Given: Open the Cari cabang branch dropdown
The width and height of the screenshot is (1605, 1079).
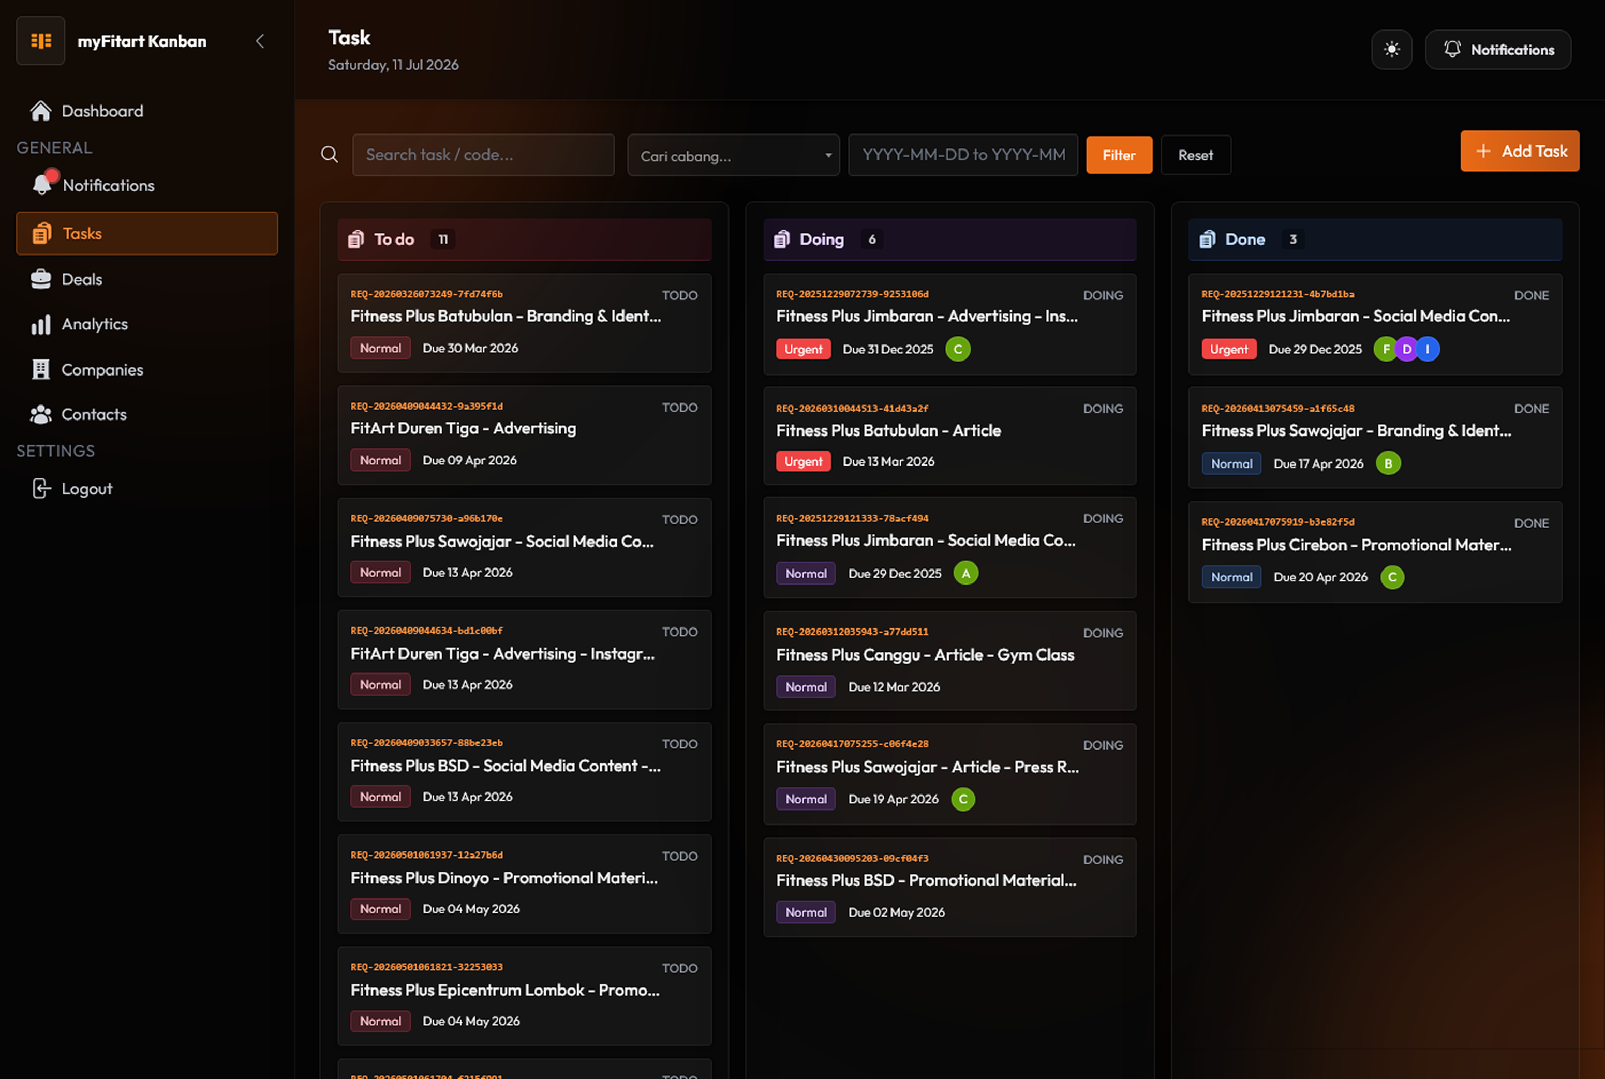Looking at the screenshot, I should click(733, 156).
